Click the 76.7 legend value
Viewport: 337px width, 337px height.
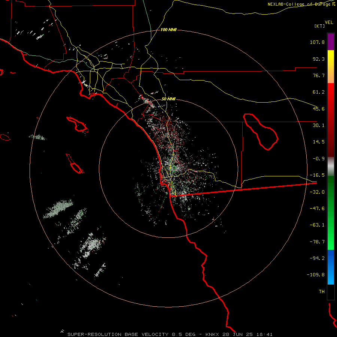[319, 75]
